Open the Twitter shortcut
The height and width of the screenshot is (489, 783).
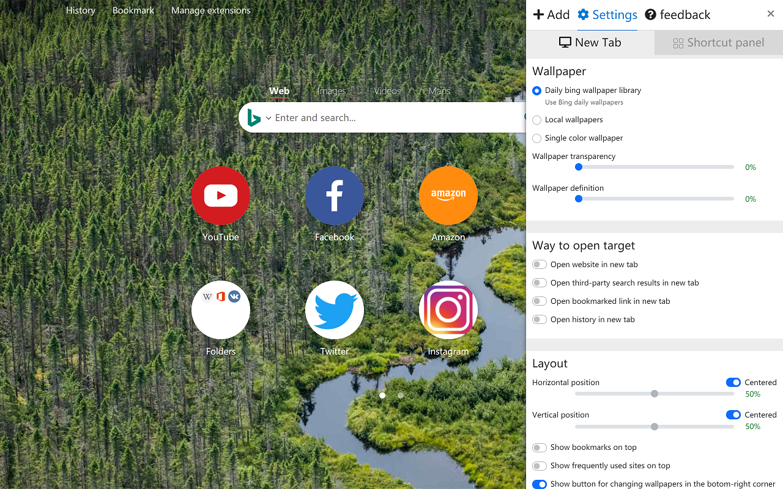[334, 310]
